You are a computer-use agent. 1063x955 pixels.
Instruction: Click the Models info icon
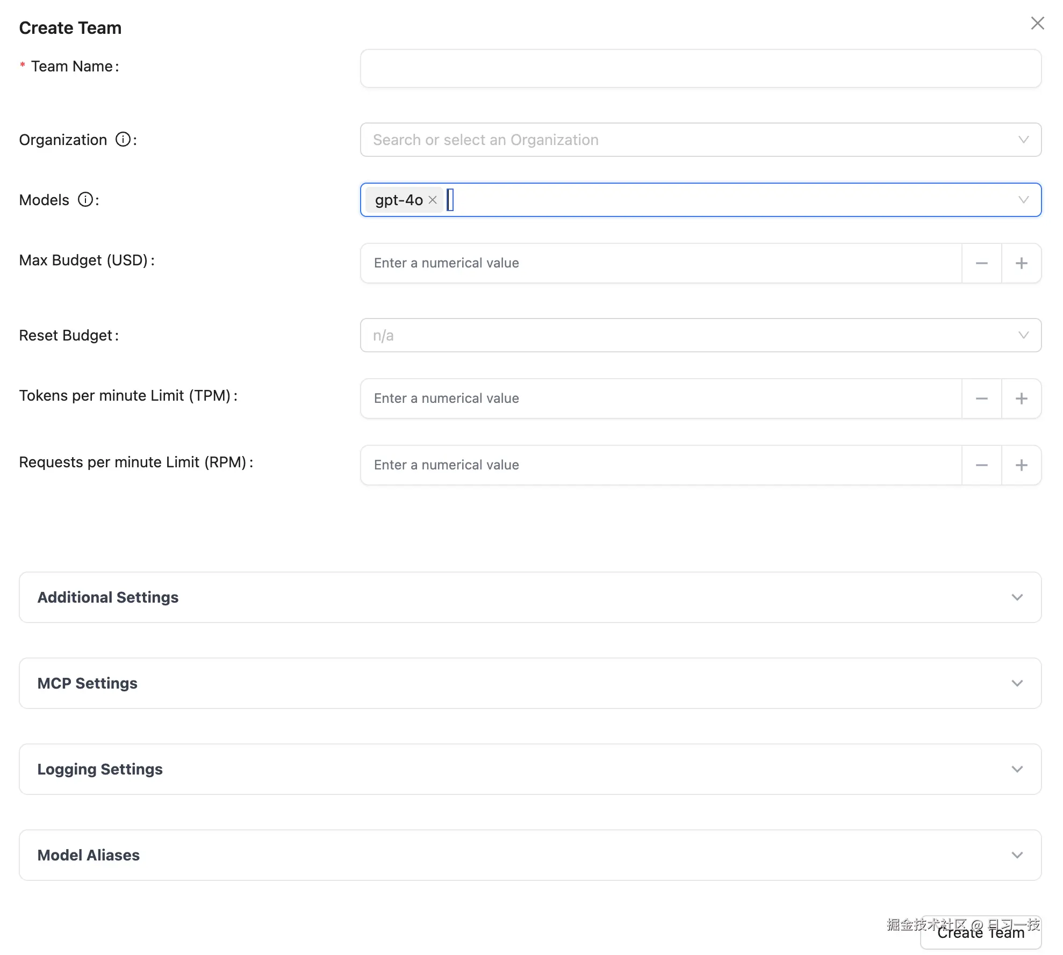point(85,200)
